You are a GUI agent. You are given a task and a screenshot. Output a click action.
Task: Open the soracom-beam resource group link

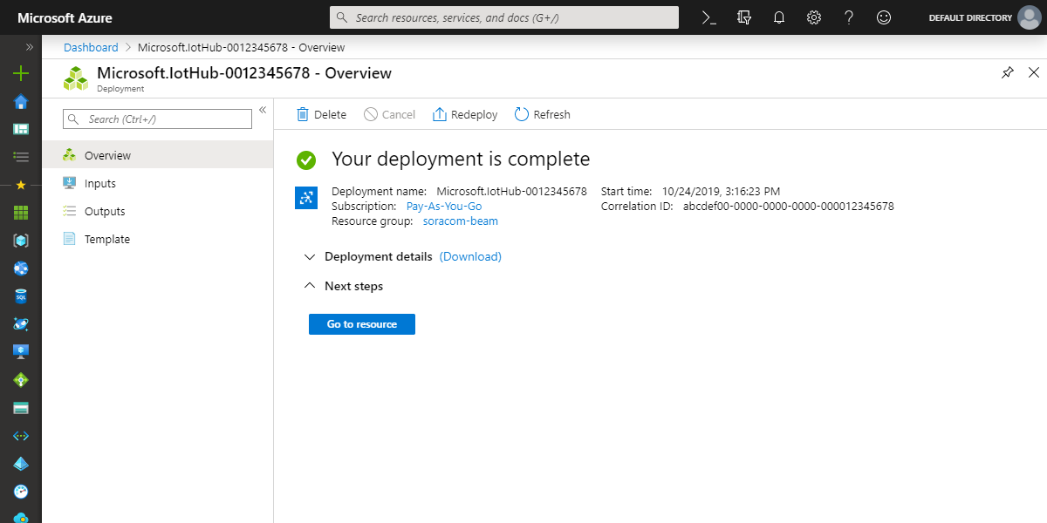(x=460, y=221)
